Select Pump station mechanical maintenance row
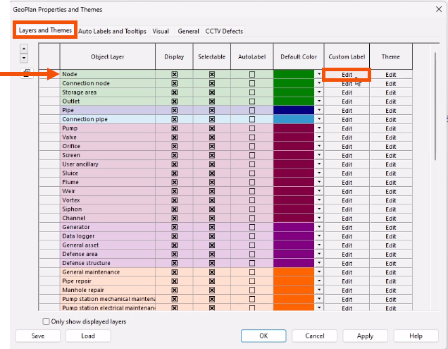Viewport: 448px width, 349px height. coord(108,299)
